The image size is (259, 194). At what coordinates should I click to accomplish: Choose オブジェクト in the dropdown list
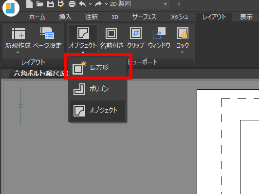pyautogui.click(x=97, y=111)
